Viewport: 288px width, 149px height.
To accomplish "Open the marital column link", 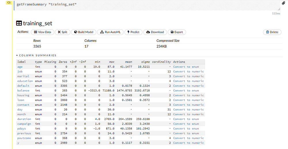I will tap(23, 76).
